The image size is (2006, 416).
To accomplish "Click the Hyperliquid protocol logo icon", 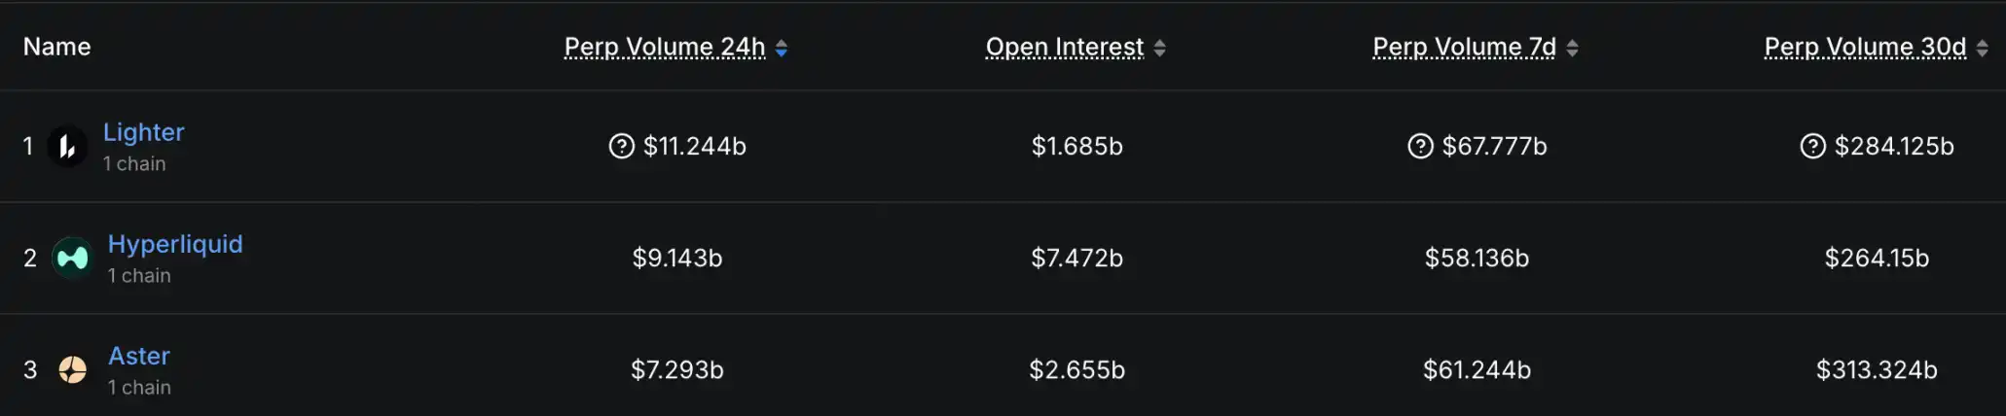I will (x=72, y=258).
